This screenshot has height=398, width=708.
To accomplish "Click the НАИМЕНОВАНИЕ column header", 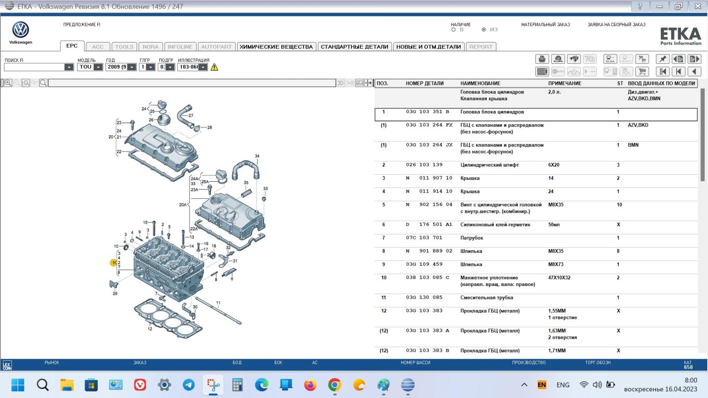I will pyautogui.click(x=480, y=83).
